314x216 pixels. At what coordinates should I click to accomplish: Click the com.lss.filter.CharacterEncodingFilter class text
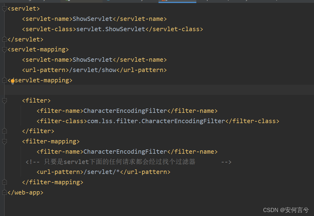[x=156, y=121]
